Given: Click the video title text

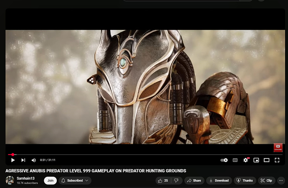Looking at the screenshot, I should tap(96, 171).
